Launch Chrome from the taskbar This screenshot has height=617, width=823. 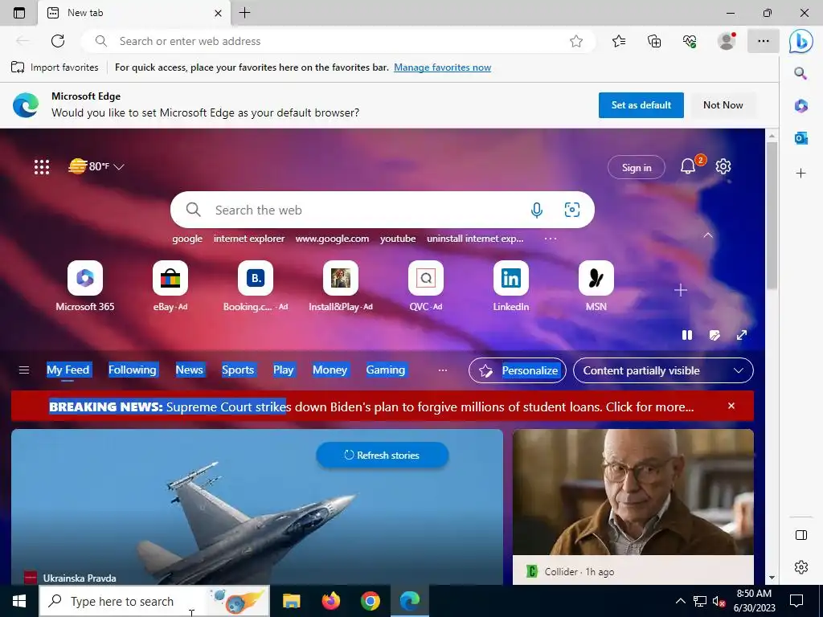(370, 601)
